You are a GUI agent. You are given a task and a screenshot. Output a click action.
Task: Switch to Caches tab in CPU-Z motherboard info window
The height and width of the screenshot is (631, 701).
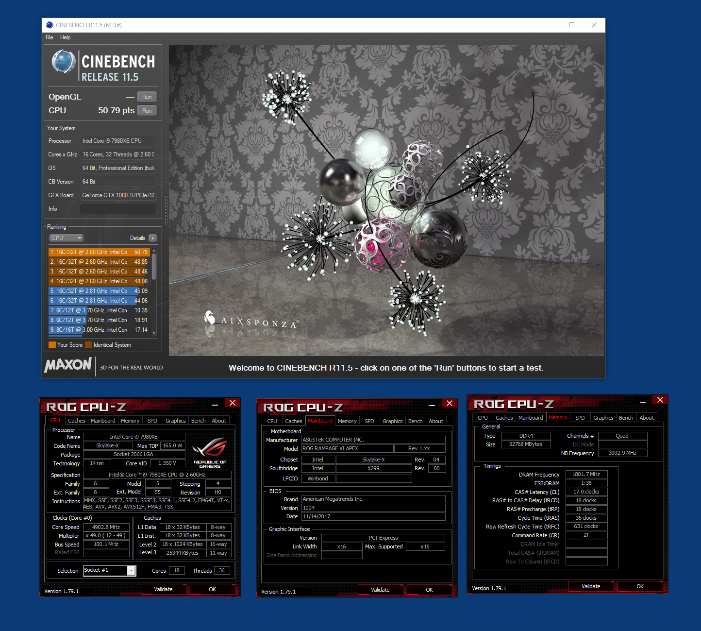[294, 421]
